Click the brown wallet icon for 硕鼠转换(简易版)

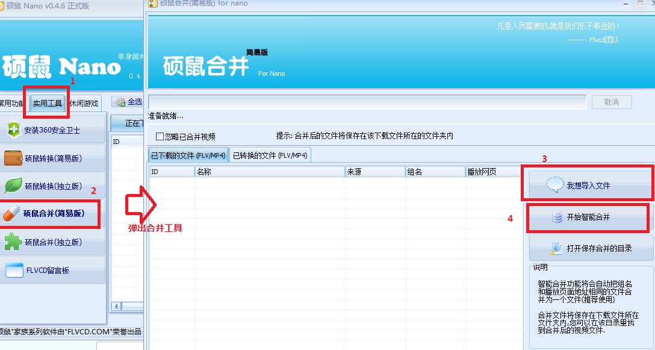[x=13, y=158]
